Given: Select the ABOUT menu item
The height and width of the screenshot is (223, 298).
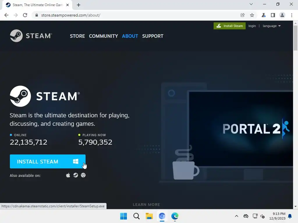Looking at the screenshot, I should tap(130, 36).
